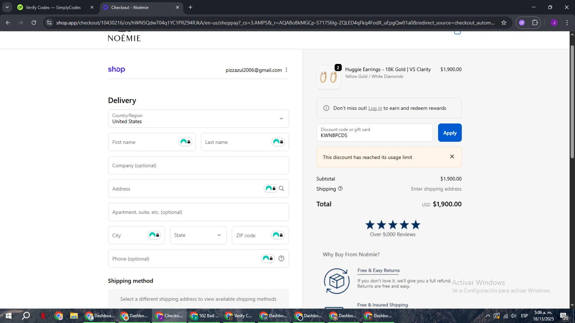Show the phone number help tooltip
Image resolution: width=575 pixels, height=323 pixels.
click(281, 258)
